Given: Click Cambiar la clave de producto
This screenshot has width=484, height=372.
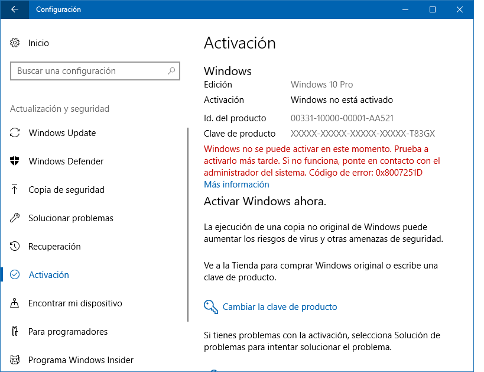Looking at the screenshot, I should point(280,306).
